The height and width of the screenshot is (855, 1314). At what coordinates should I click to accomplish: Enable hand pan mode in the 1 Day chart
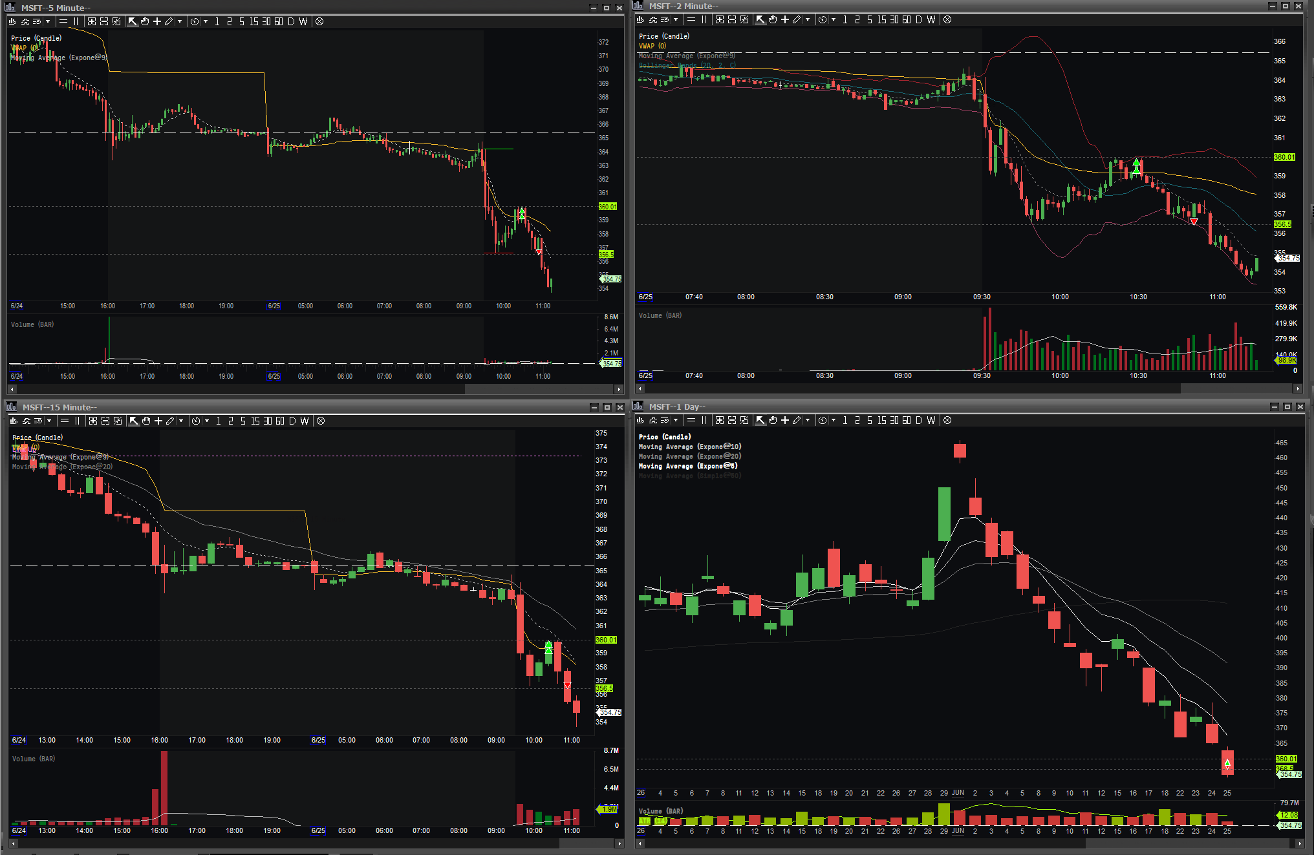[773, 420]
